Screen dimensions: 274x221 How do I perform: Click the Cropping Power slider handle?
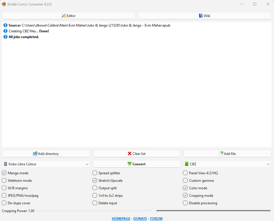pyautogui.click(x=154, y=211)
